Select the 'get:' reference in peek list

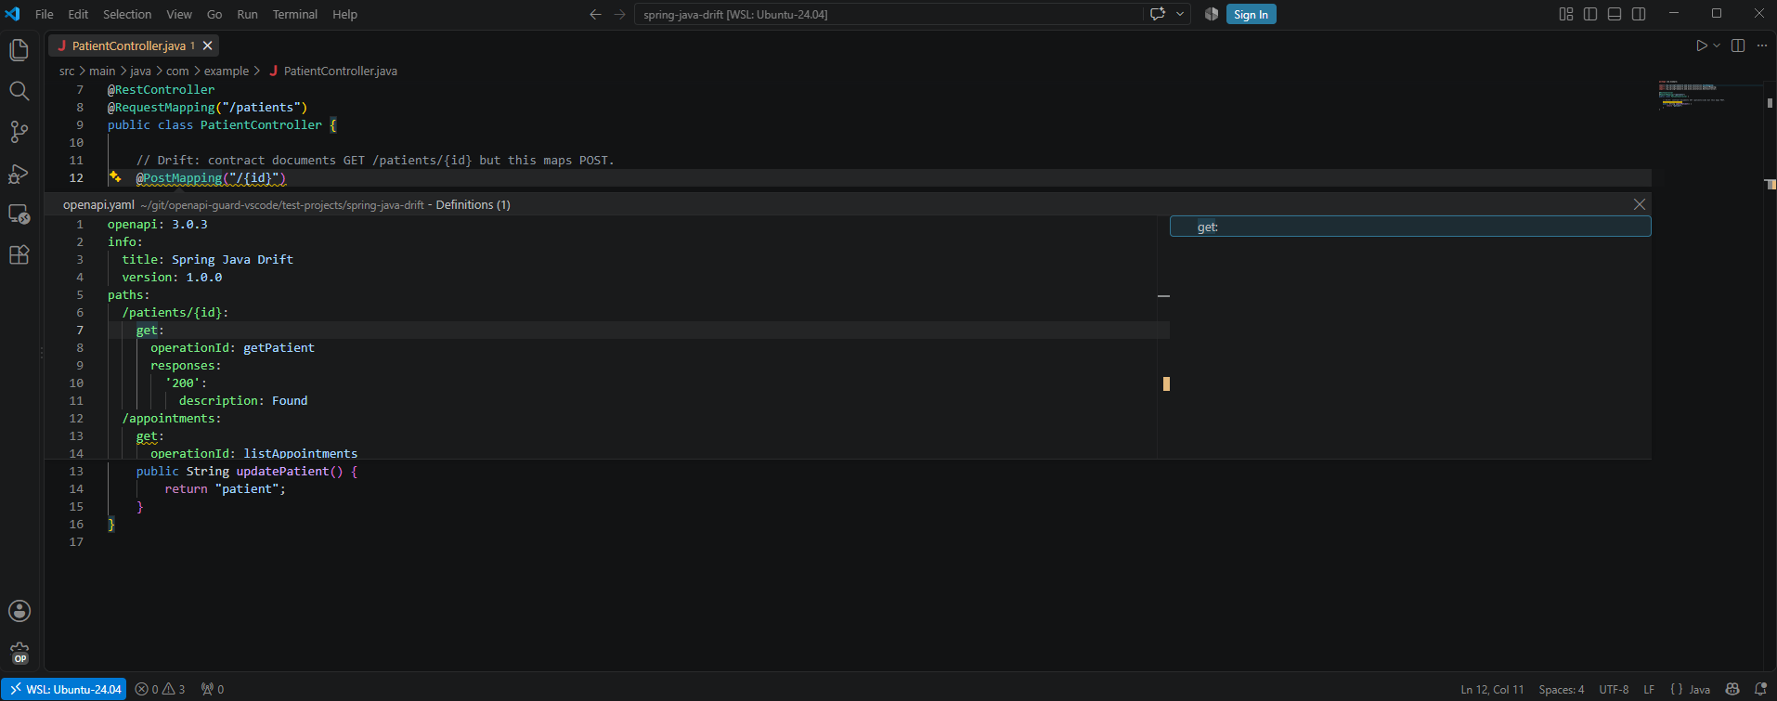[x=1410, y=227]
